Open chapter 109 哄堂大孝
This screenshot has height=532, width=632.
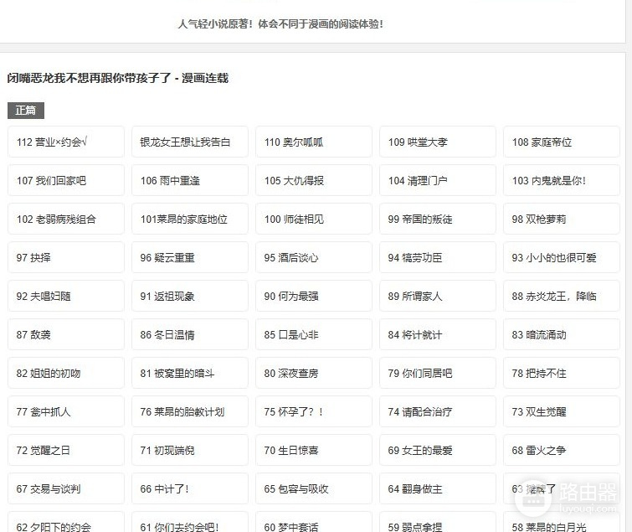438,142
